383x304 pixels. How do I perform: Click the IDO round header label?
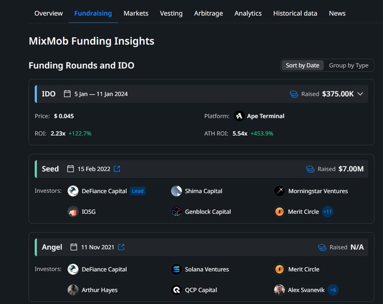(48, 94)
